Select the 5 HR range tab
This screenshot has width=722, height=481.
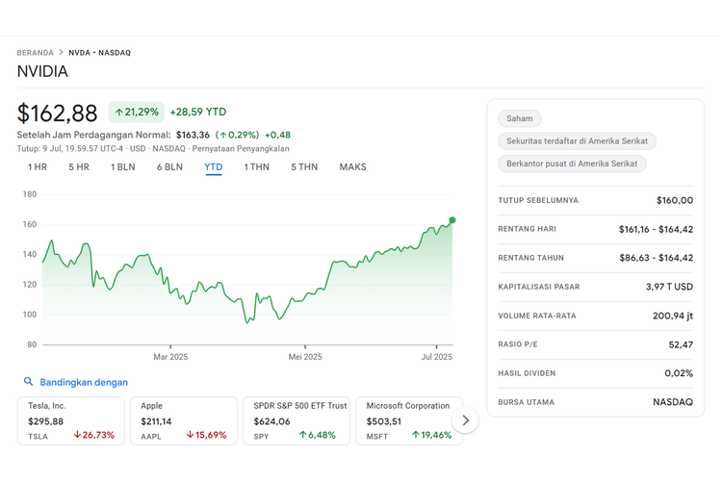click(79, 167)
